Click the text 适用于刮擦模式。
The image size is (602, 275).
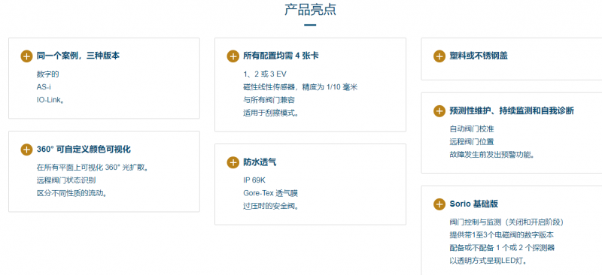coord(271,113)
